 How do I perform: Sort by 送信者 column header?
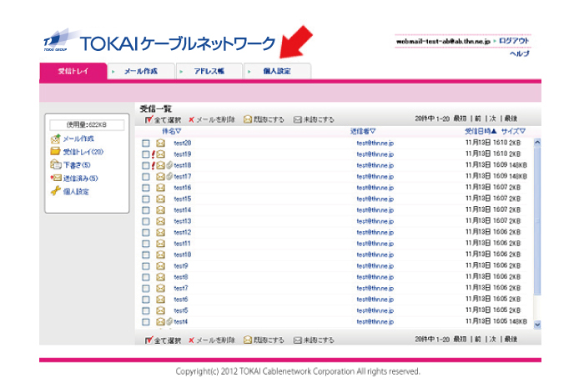(363, 131)
